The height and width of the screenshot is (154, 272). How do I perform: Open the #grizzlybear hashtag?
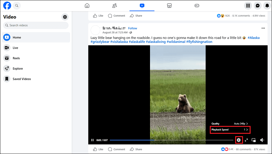coord(100,42)
